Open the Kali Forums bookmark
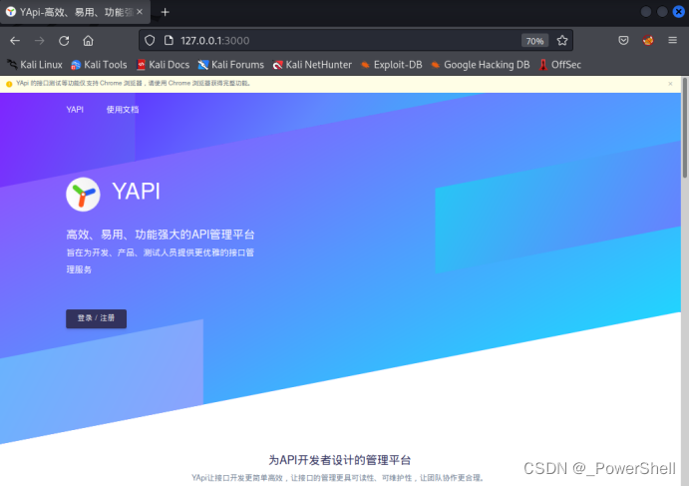Image resolution: width=690 pixels, height=486 pixels. point(231,65)
